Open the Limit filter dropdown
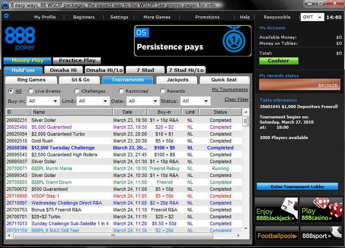345x248 pixels. tap(93, 101)
